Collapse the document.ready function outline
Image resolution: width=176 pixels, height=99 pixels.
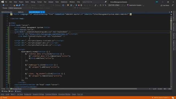click(10, 52)
